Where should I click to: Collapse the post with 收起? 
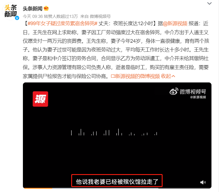pyautogui.click(x=168, y=76)
